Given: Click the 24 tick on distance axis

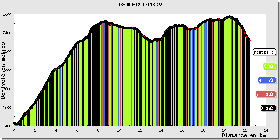Looking at the screenshot, I should click(266, 130).
